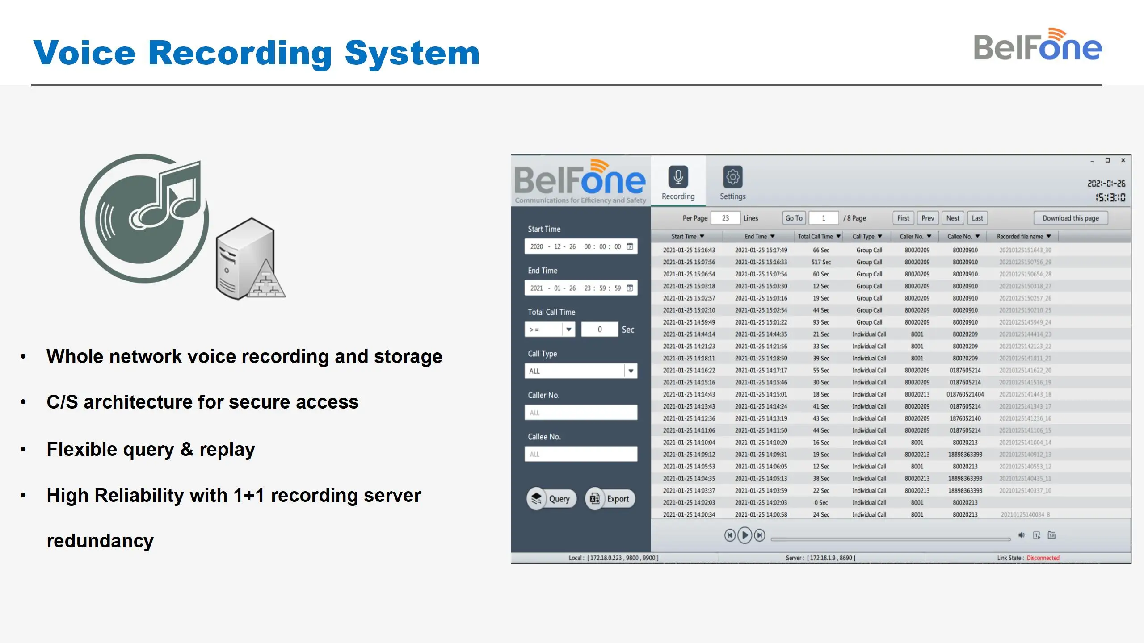The width and height of the screenshot is (1144, 643).
Task: Skip to next recording
Action: point(760,535)
